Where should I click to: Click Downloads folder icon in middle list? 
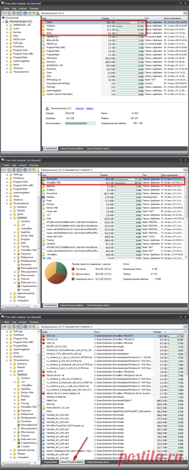point(44,179)
